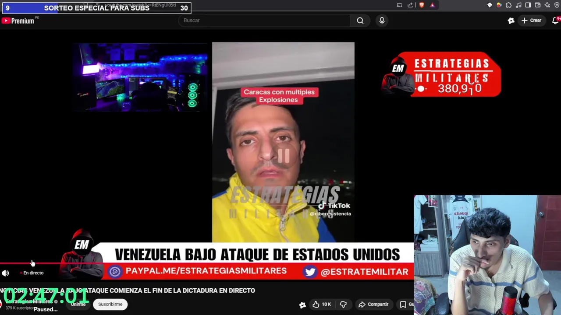Open the Crear create menu

[x=532, y=21]
